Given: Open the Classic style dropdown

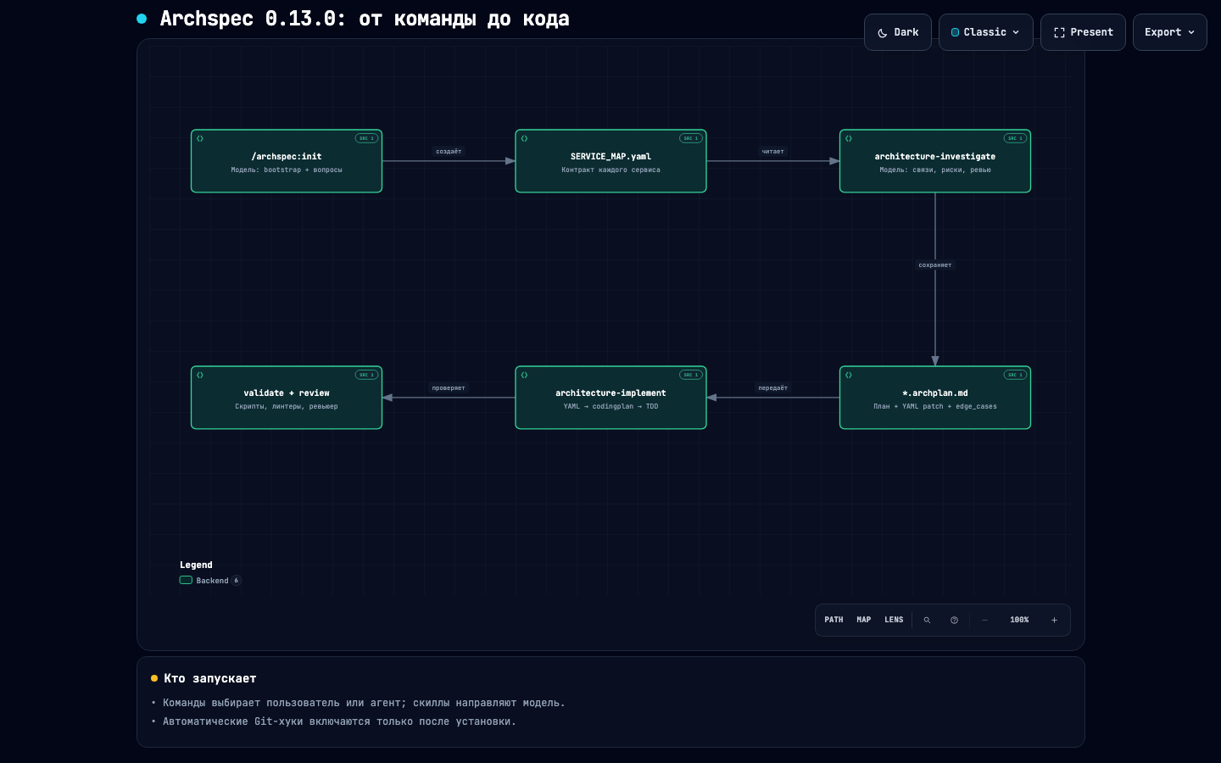Looking at the screenshot, I should coord(985,32).
